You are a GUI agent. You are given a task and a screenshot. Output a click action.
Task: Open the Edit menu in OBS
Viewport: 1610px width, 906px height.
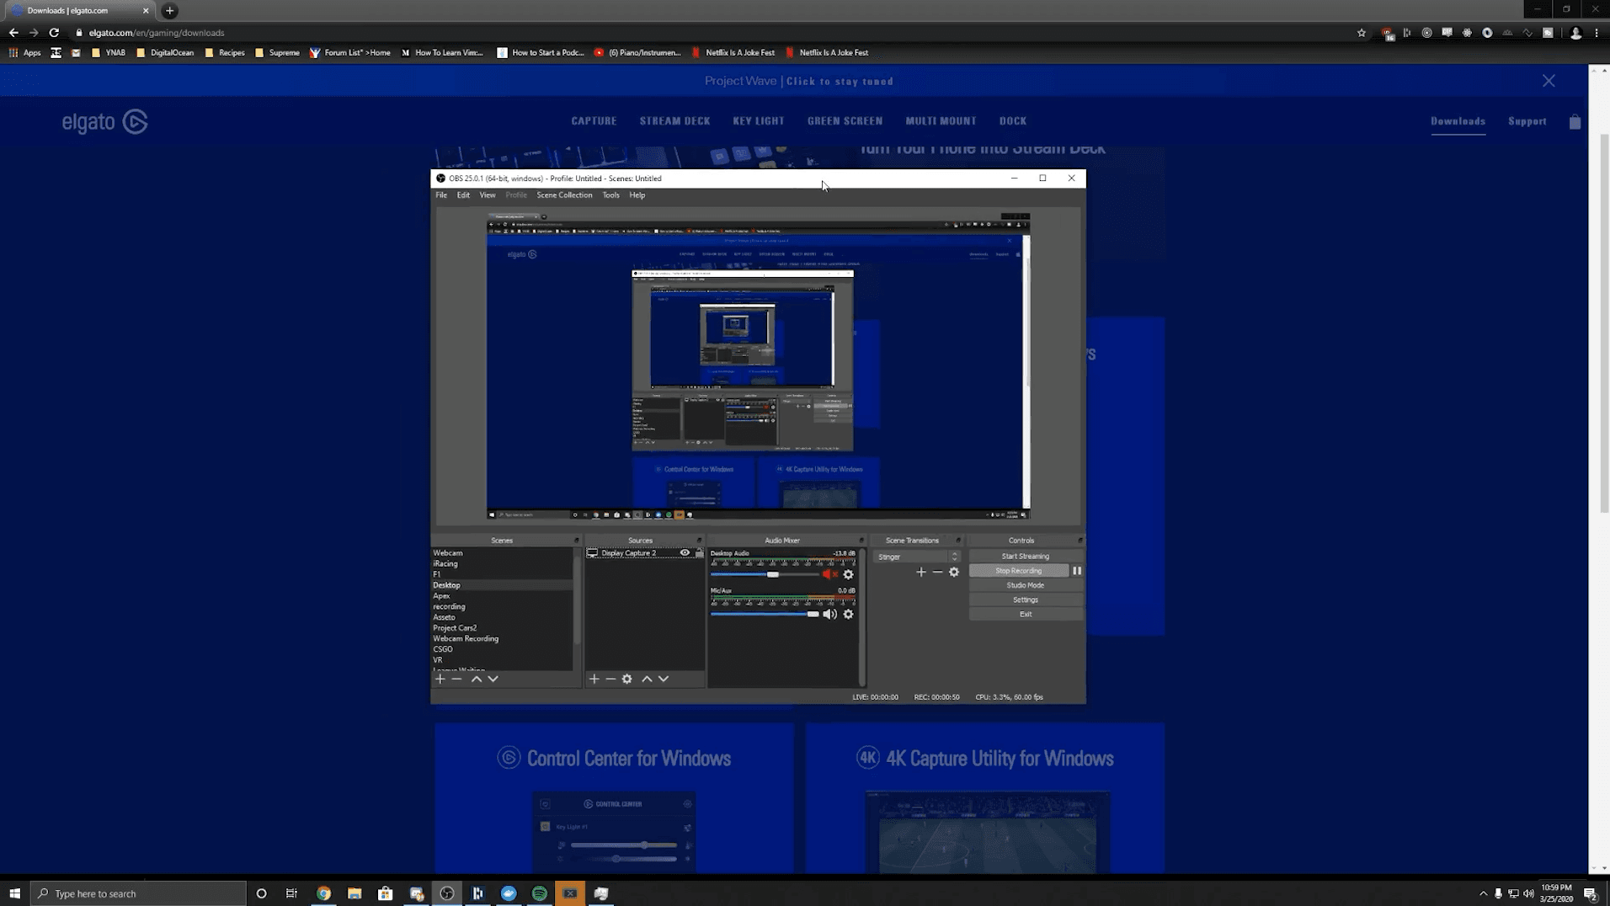click(463, 195)
